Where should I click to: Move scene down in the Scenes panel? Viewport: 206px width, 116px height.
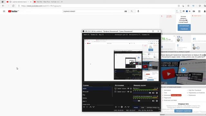point(94,107)
